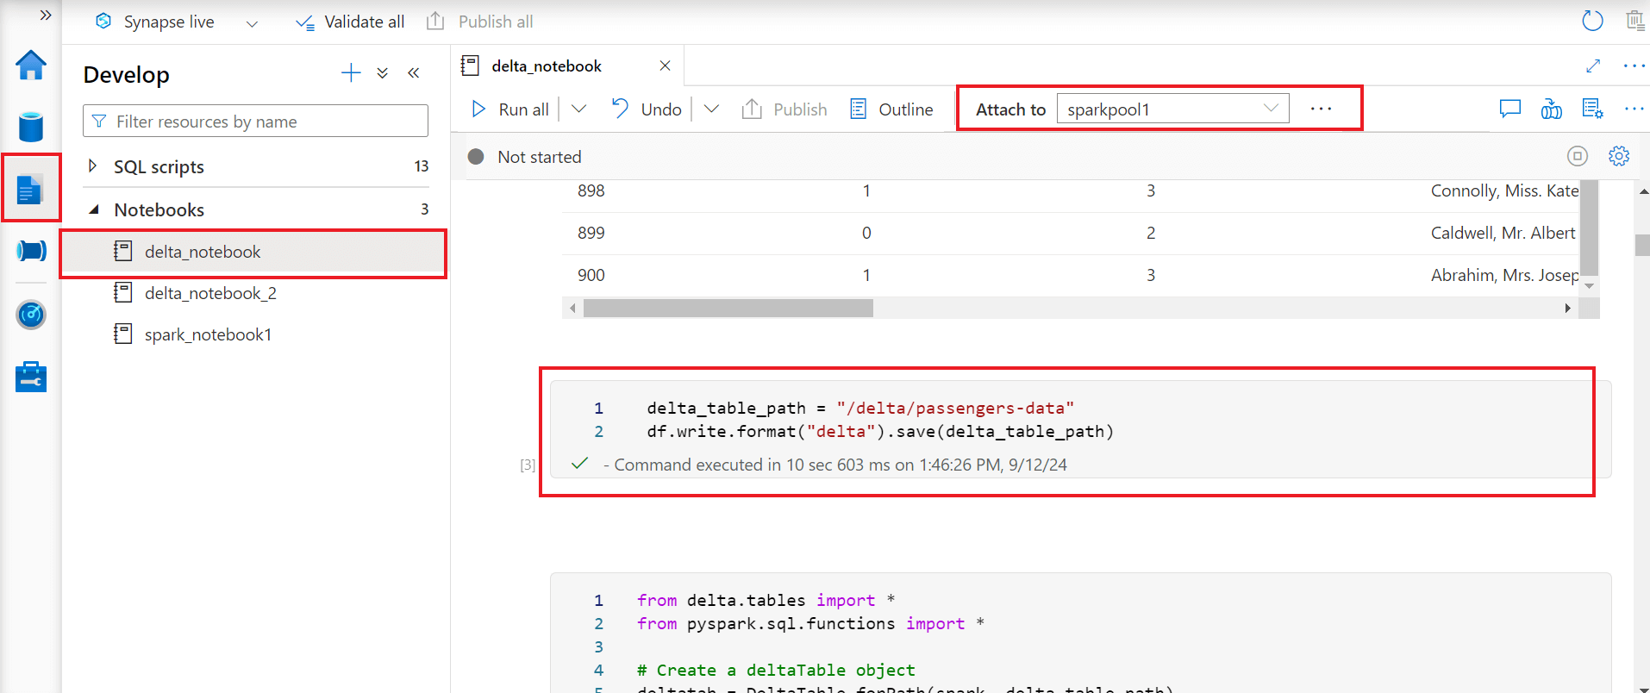Image resolution: width=1650 pixels, height=693 pixels.
Task: Open the Home hub icon
Action: 31,65
